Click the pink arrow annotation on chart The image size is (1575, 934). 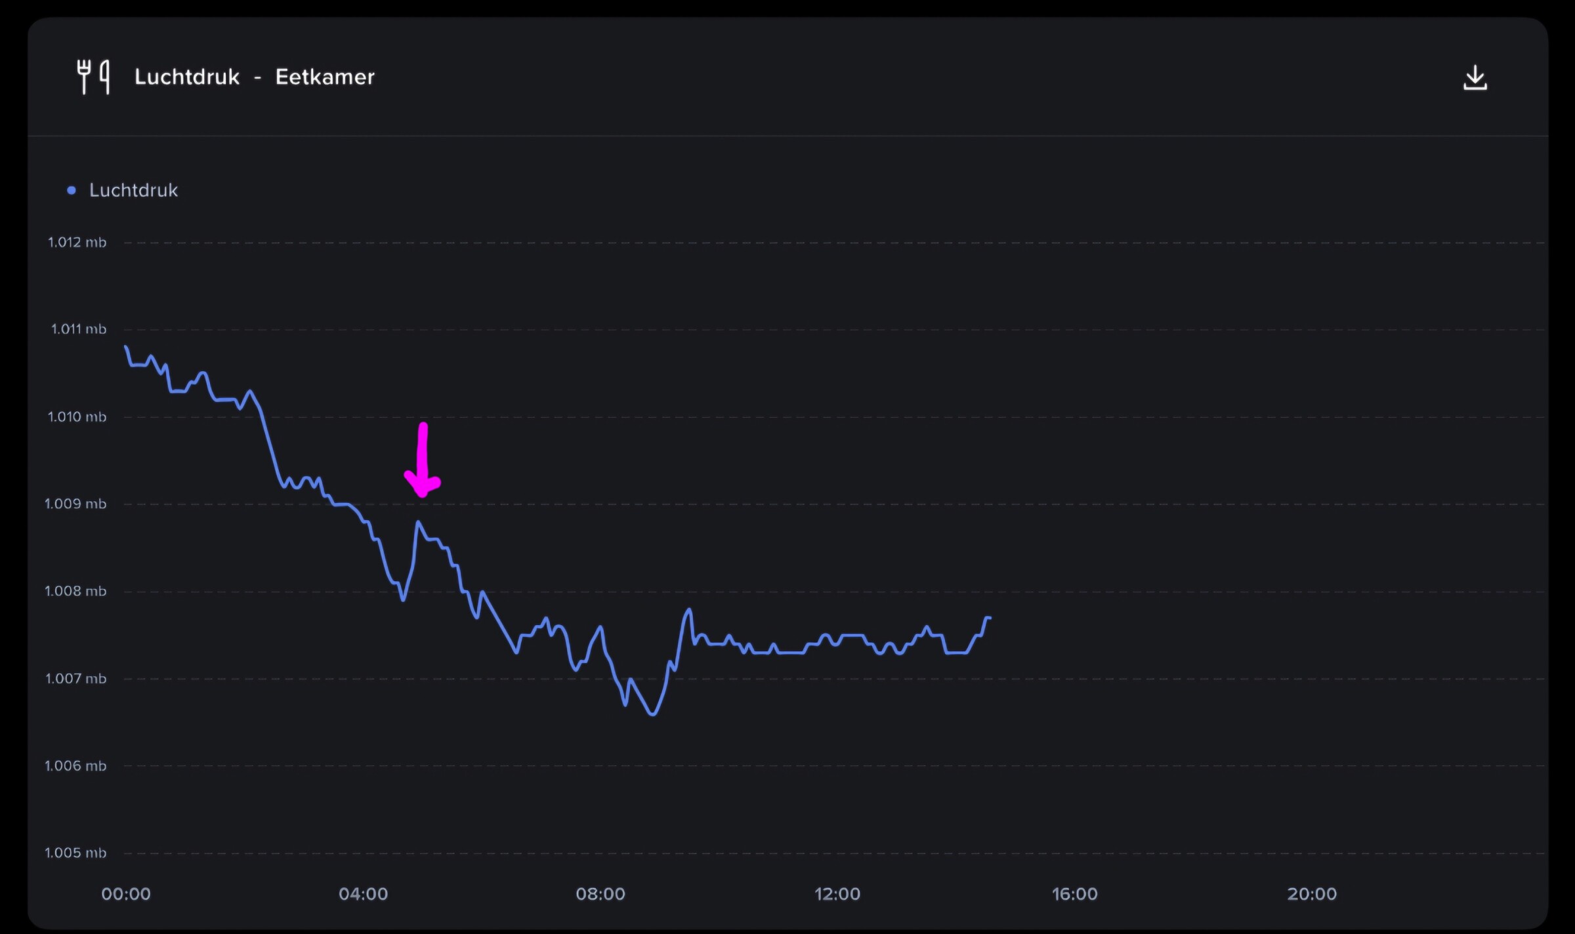[422, 462]
